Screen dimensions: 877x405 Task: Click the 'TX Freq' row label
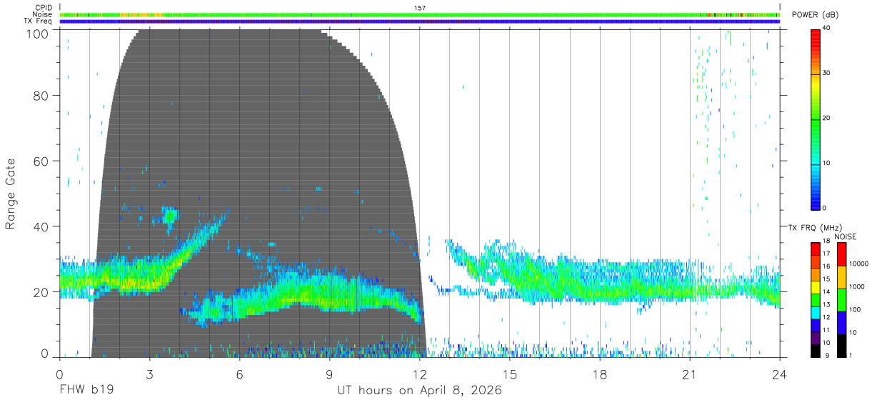coord(39,21)
